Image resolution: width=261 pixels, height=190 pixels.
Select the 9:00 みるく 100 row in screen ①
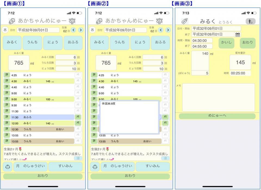point(42,99)
